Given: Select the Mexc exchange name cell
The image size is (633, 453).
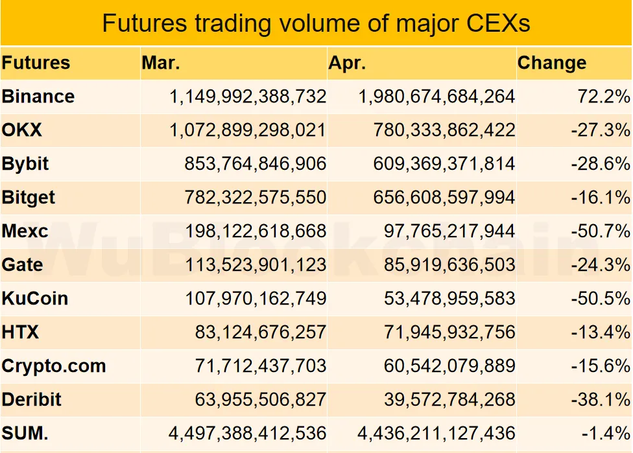Looking at the screenshot, I should (x=25, y=231).
